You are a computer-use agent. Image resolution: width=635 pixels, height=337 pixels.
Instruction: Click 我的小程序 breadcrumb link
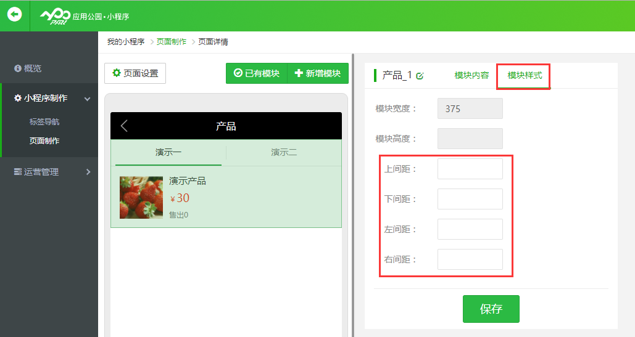tap(126, 42)
